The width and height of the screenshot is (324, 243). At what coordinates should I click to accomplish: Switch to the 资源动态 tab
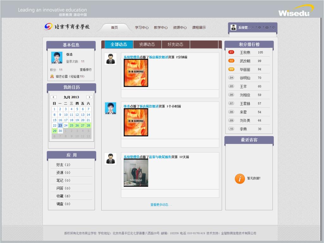pyautogui.click(x=147, y=44)
